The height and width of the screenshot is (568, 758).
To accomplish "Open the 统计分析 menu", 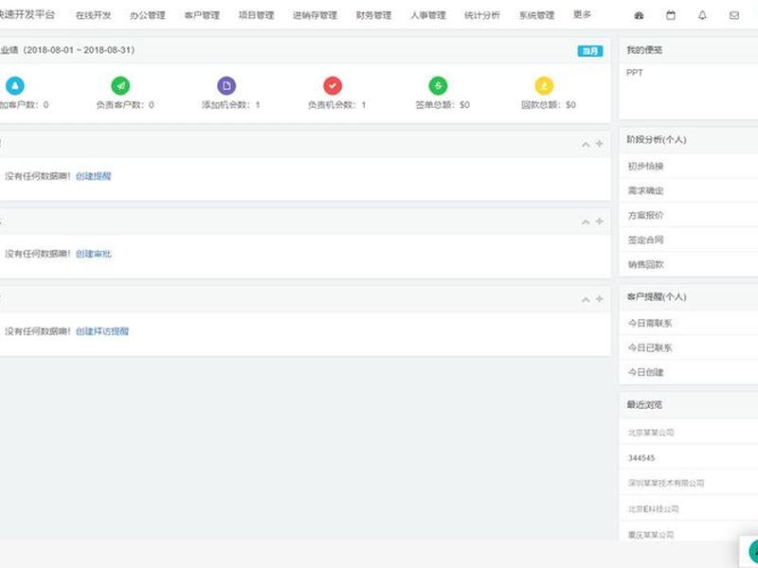I will coord(482,15).
